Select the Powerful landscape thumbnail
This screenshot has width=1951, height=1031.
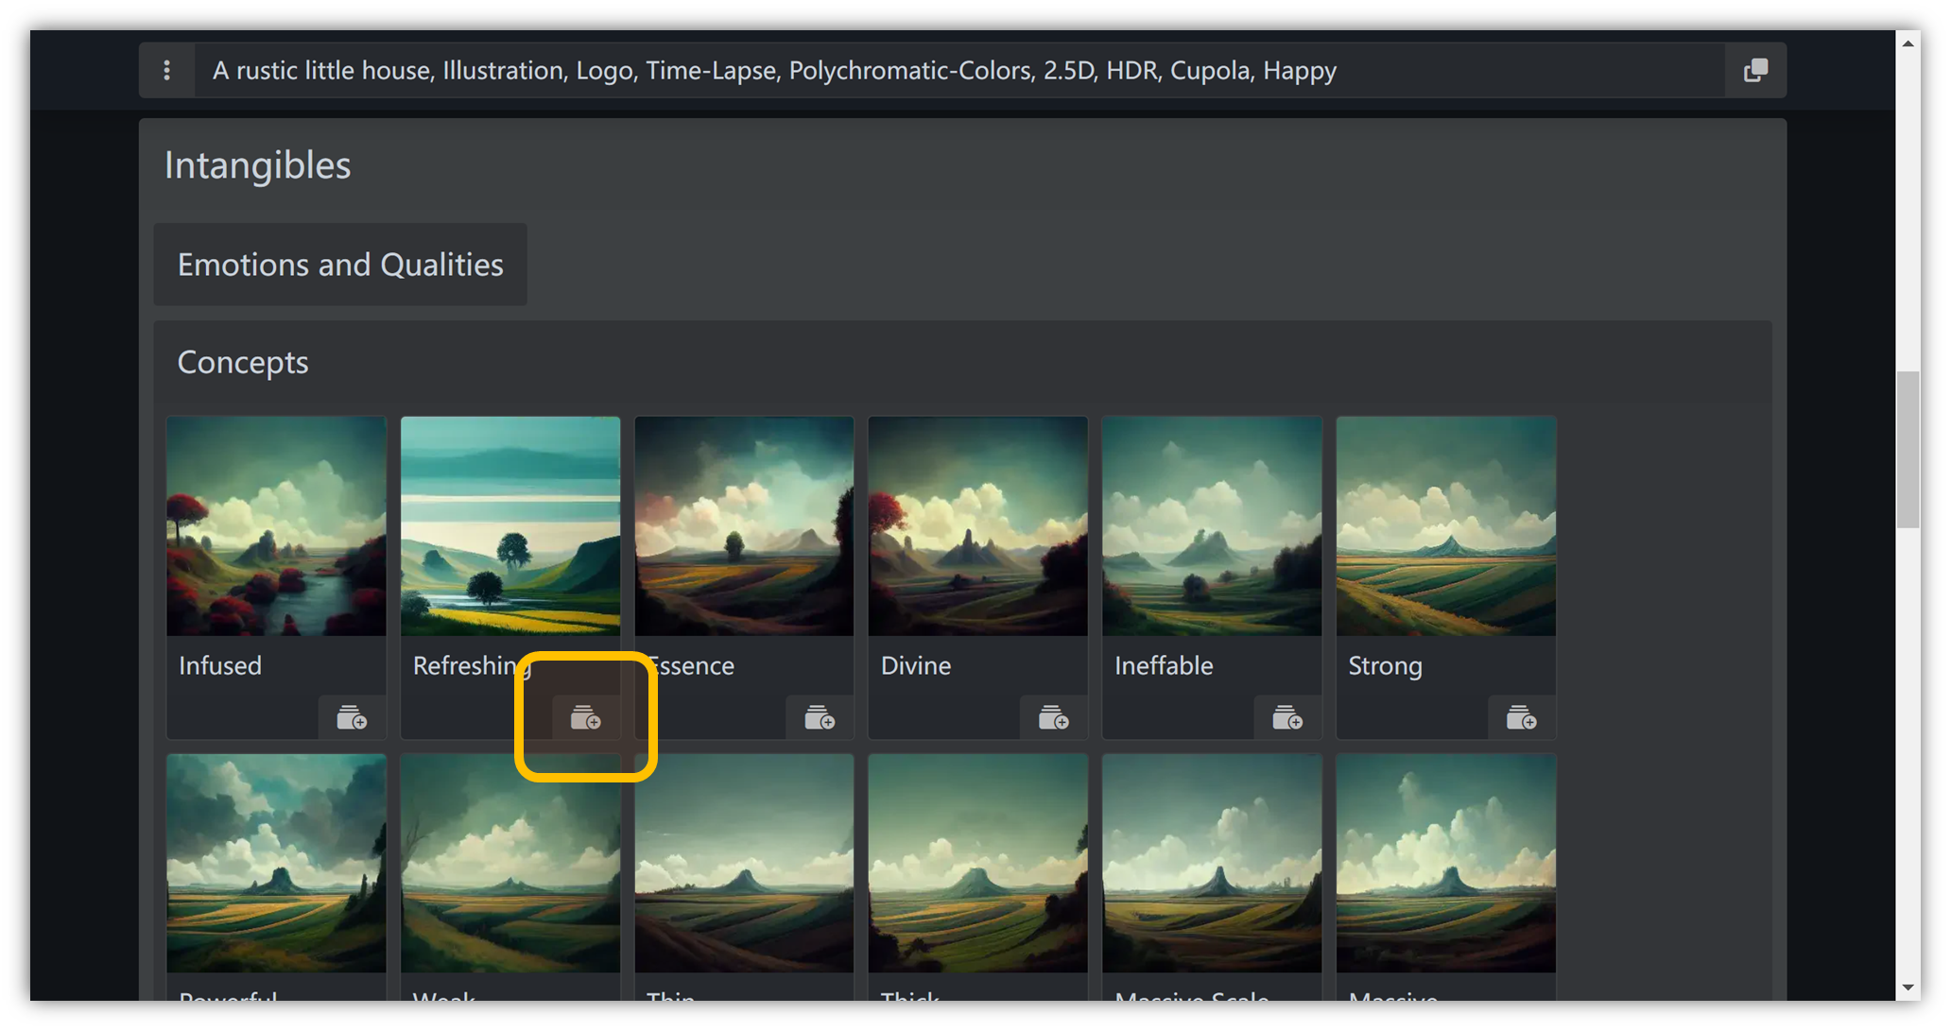(276, 863)
